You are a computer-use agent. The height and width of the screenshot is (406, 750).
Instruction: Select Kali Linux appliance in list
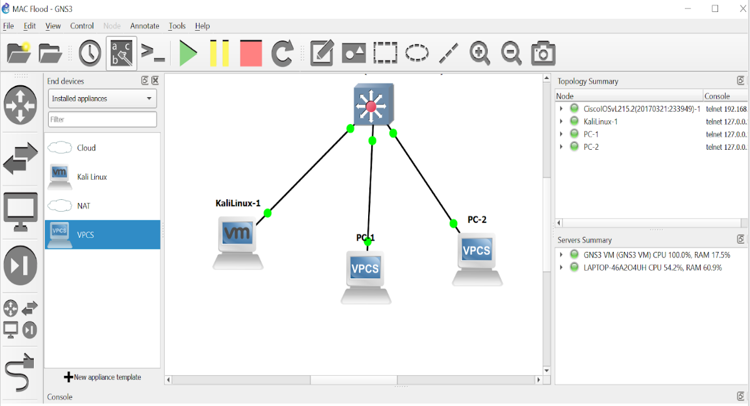point(103,177)
